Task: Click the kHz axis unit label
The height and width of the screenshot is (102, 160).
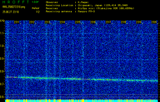Action: click(x=2, y=21)
